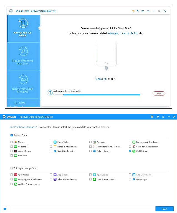Click the register key icon in iPhone Data Recovery

pos(138,11)
